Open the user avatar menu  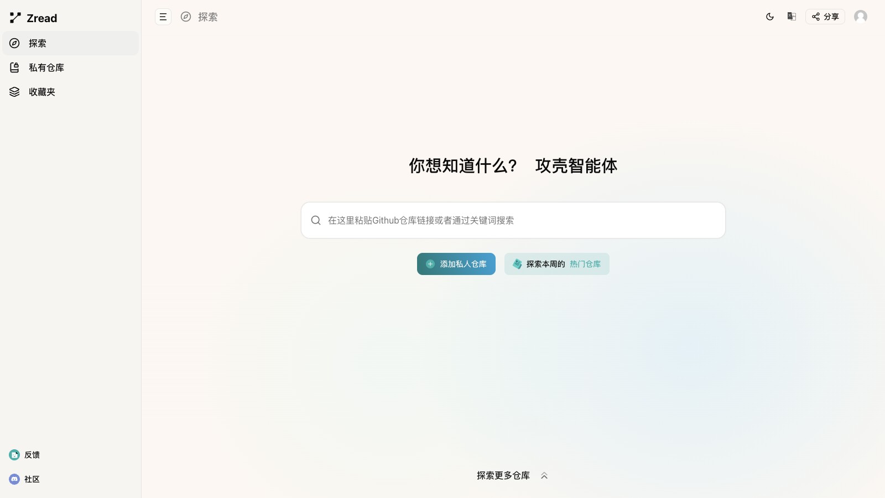(861, 17)
